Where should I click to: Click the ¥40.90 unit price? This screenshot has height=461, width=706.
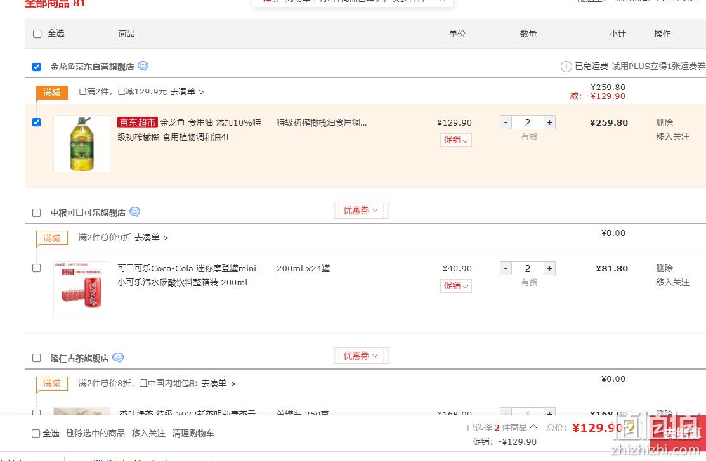pos(457,268)
